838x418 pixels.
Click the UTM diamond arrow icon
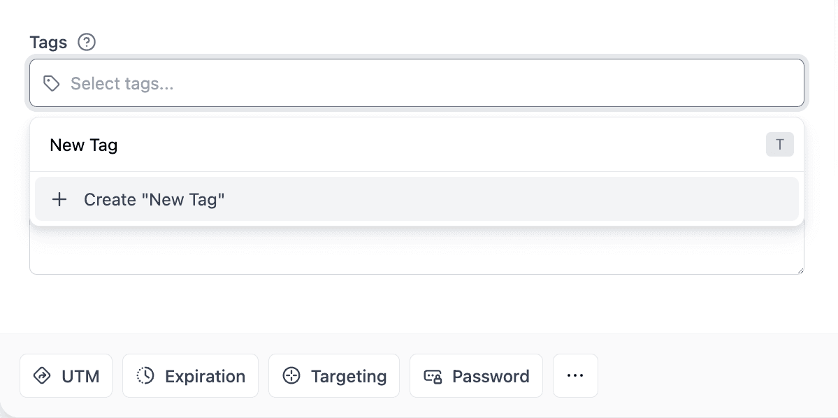43,377
